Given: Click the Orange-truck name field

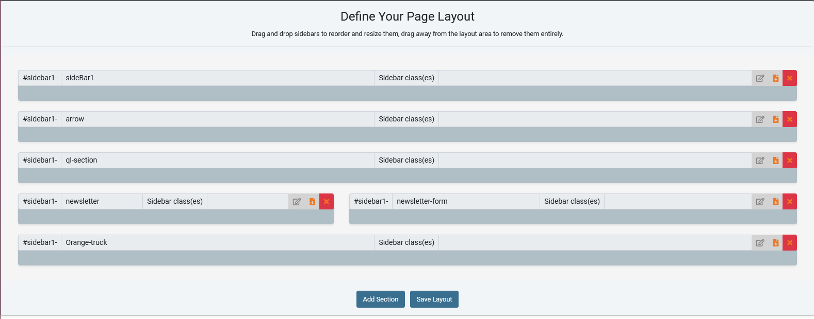Looking at the screenshot, I should point(218,243).
